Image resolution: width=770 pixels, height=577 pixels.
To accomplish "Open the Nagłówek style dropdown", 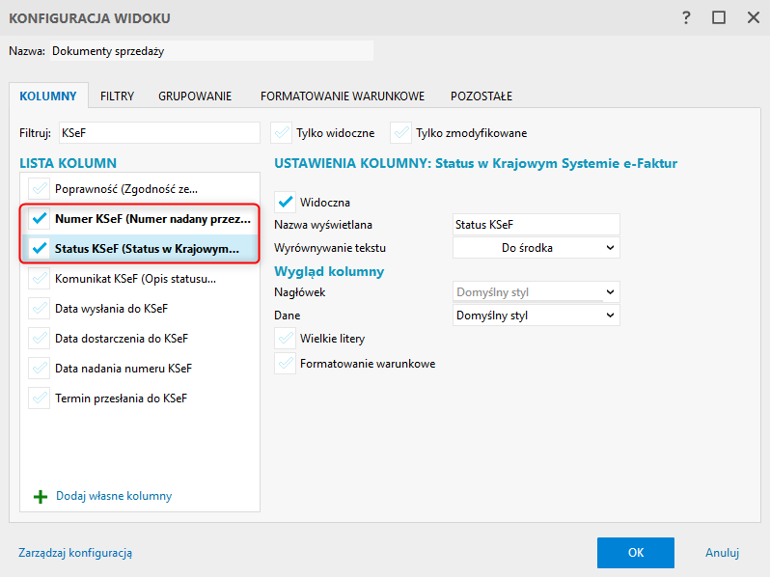I will click(x=536, y=291).
